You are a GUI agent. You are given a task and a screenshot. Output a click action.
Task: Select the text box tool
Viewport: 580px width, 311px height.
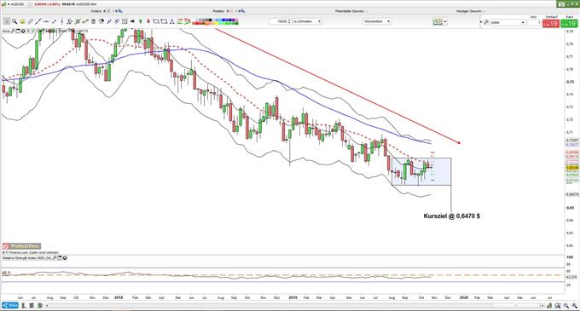click(125, 21)
